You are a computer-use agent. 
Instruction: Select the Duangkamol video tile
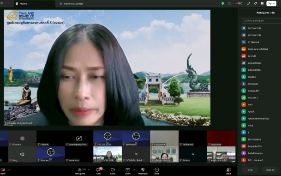(79, 138)
